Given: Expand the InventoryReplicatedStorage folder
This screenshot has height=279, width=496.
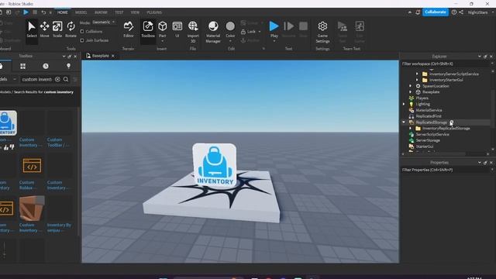Looking at the screenshot, I should point(410,128).
